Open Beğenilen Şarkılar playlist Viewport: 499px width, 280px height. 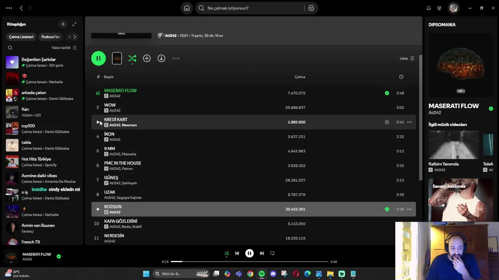point(43,62)
